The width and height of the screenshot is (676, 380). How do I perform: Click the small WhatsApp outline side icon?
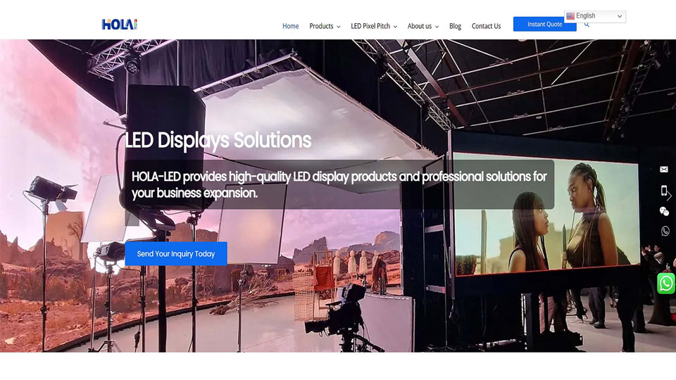[665, 231]
